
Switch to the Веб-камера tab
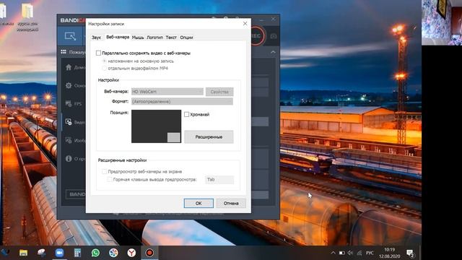click(x=118, y=37)
